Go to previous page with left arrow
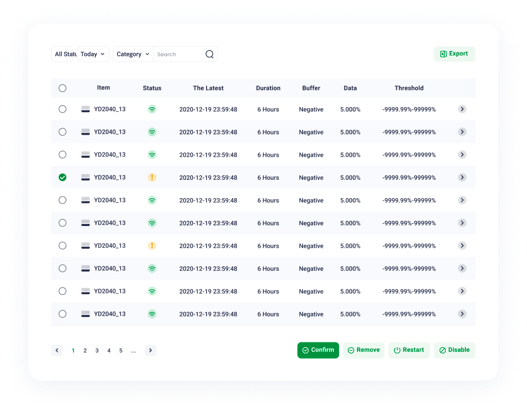 [57, 351]
